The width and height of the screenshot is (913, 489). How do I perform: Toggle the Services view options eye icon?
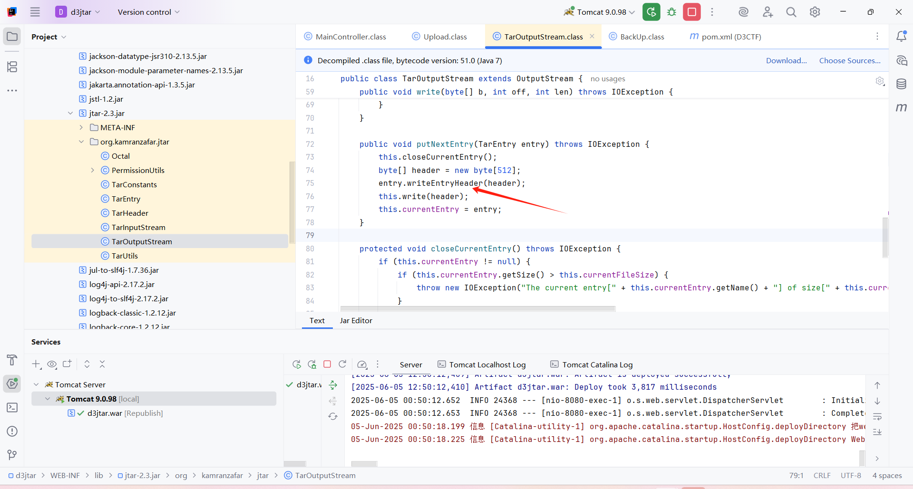[52, 364]
